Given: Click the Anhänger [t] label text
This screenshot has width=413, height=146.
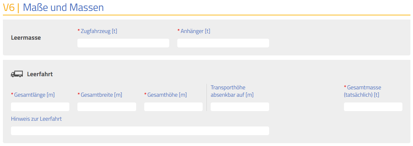Looking at the screenshot, I should click(x=194, y=31).
